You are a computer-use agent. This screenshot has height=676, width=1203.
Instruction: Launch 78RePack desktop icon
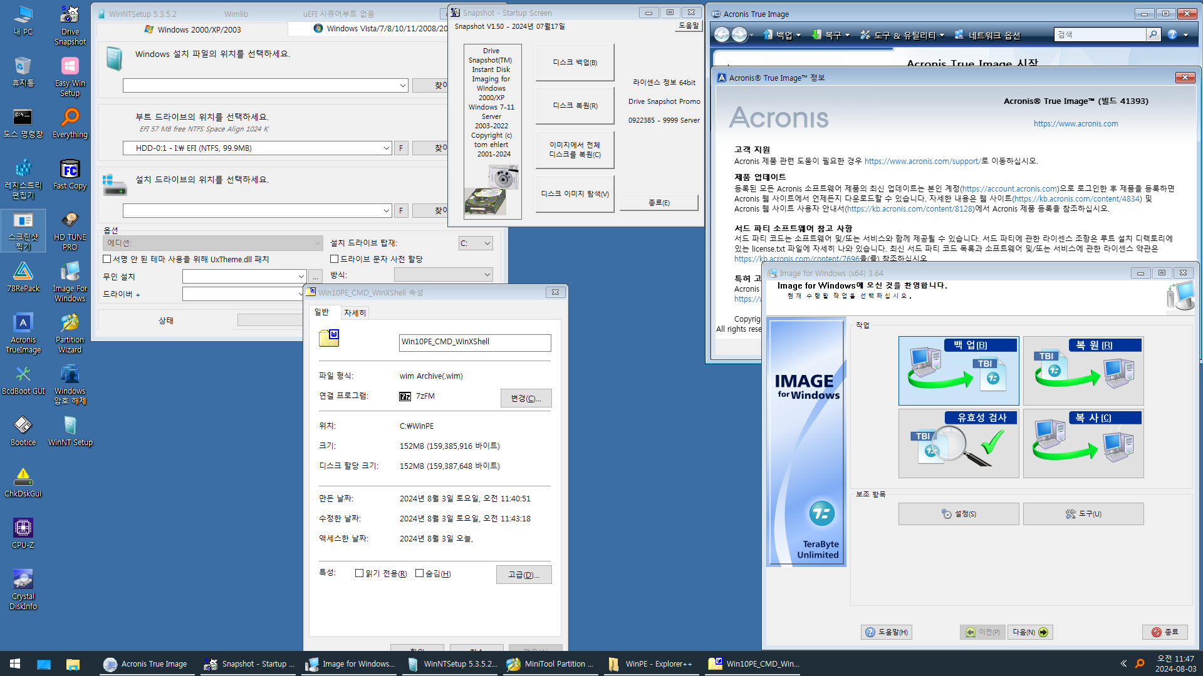click(23, 277)
